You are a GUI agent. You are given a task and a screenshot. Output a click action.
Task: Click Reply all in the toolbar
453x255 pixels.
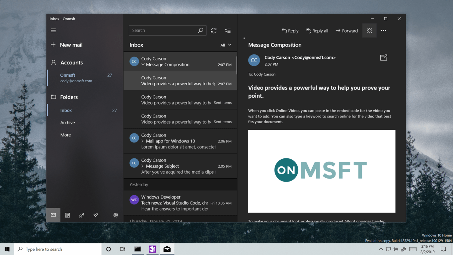pyautogui.click(x=317, y=31)
